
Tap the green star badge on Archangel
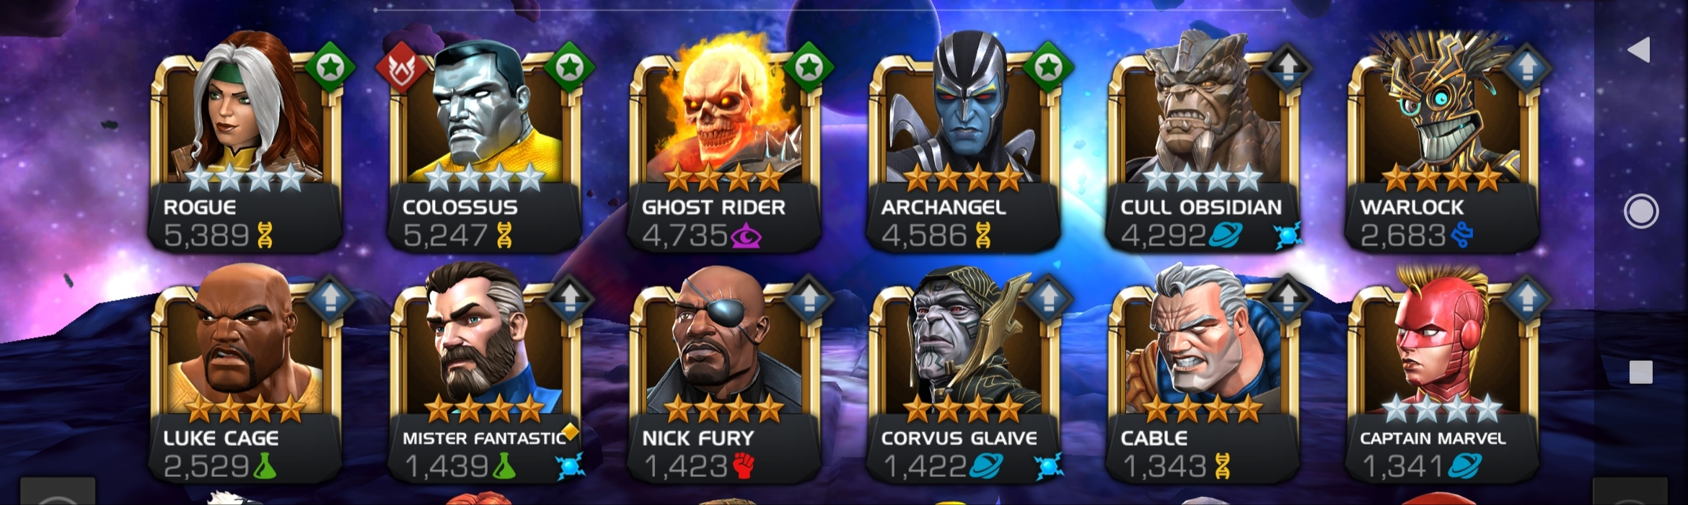click(1048, 68)
